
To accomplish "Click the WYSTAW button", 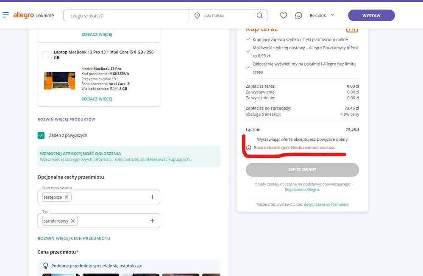I will point(371,16).
